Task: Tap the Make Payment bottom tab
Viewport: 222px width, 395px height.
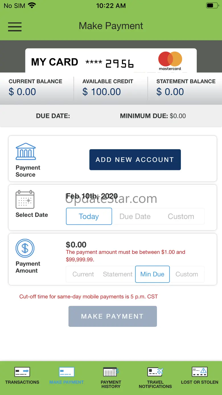Action: pyautogui.click(x=67, y=376)
